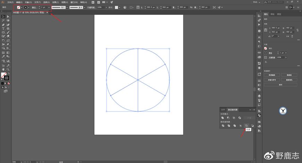Select the Artboard tool
This screenshot has width=302, height=163.
point(3,65)
